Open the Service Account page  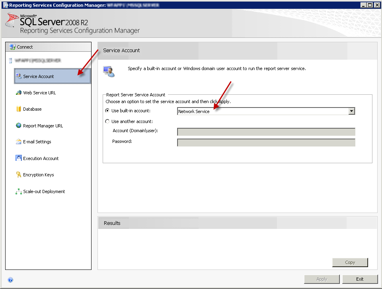click(53, 76)
